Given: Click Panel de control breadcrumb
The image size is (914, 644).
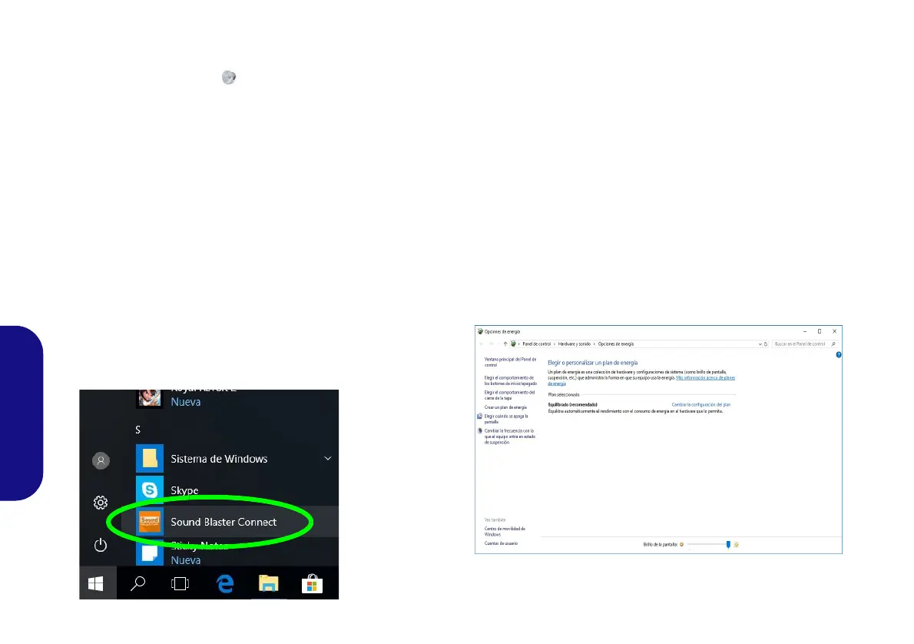Looking at the screenshot, I should pyautogui.click(x=536, y=344).
